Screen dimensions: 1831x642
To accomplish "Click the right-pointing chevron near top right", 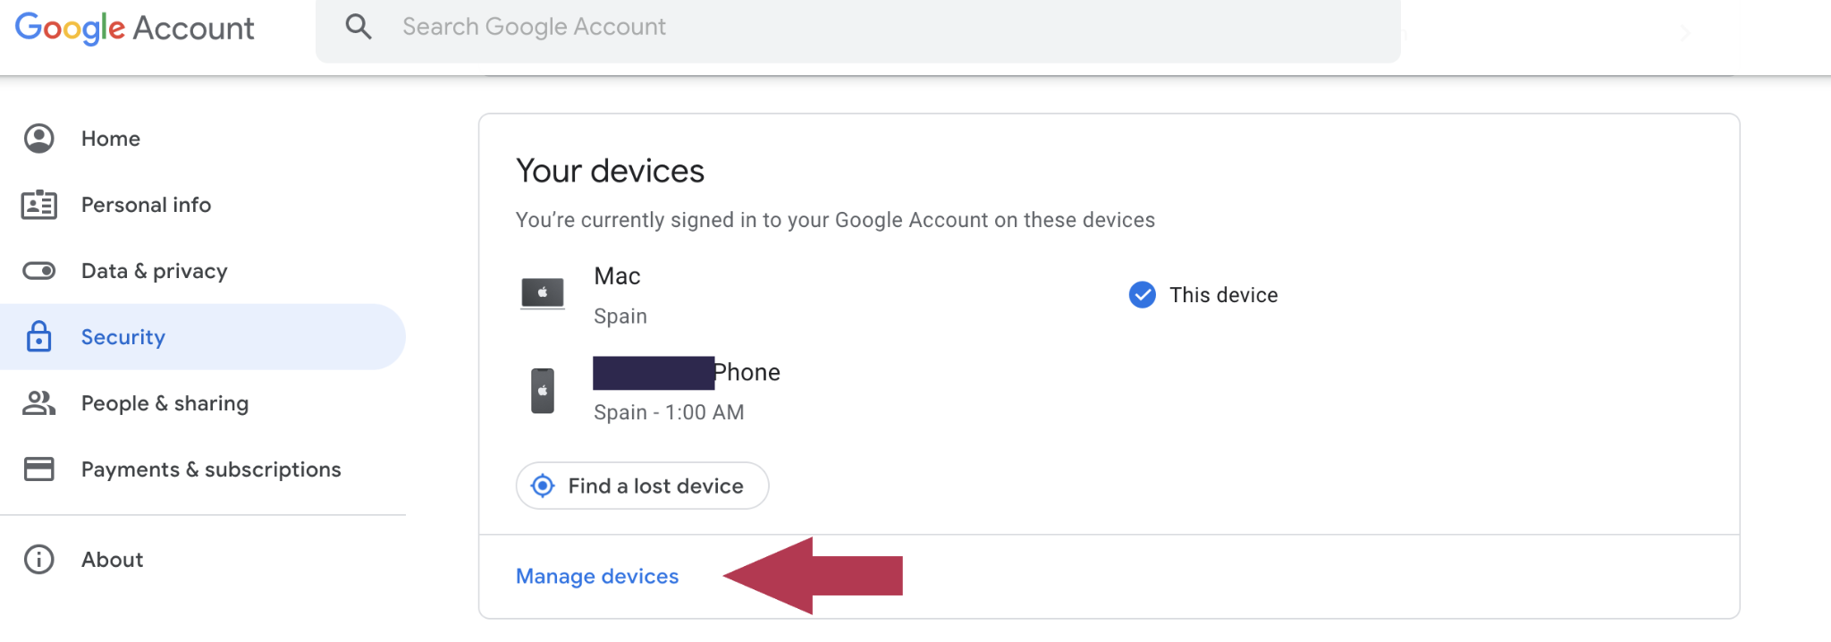I will click(1684, 32).
